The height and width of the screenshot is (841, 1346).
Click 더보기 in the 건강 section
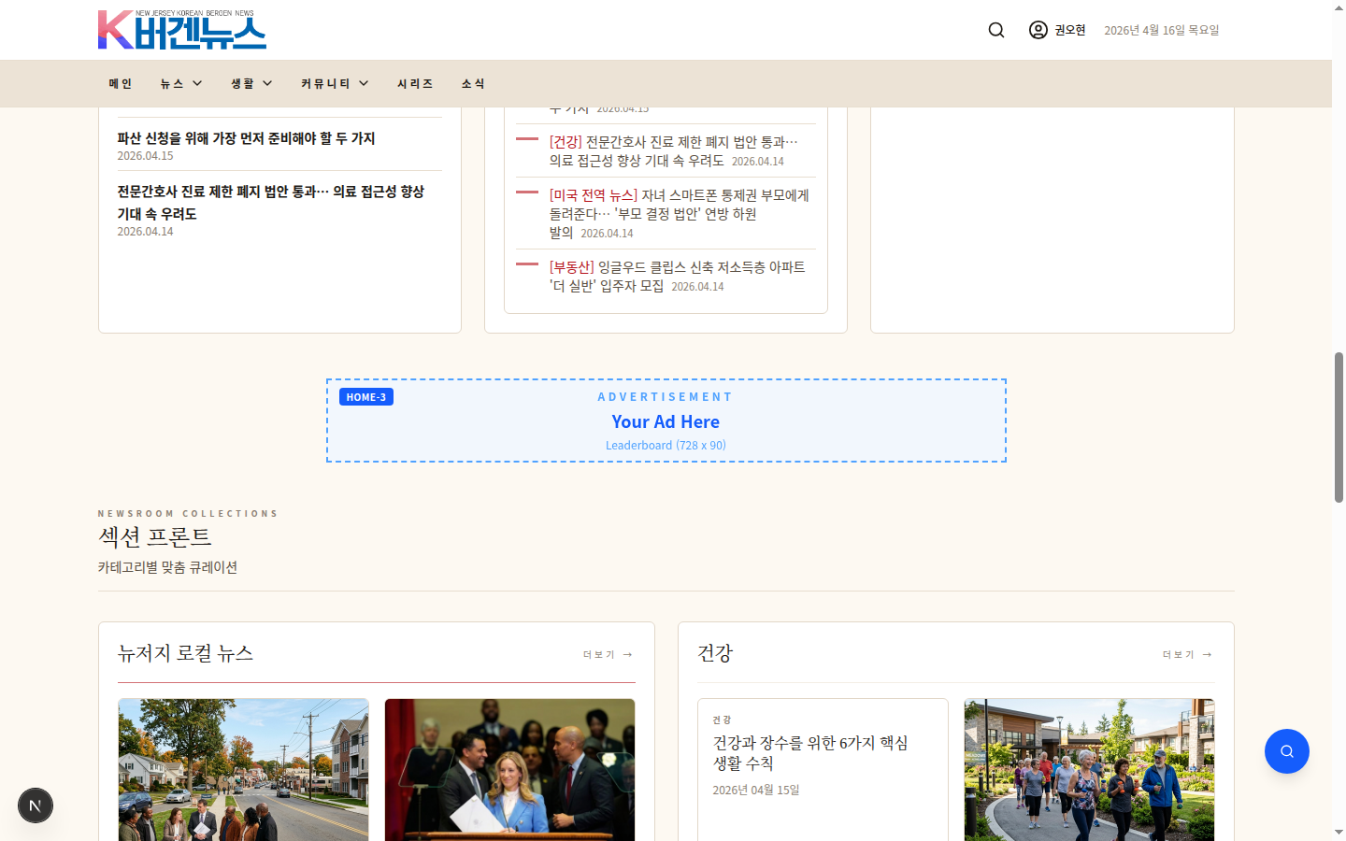click(1179, 654)
